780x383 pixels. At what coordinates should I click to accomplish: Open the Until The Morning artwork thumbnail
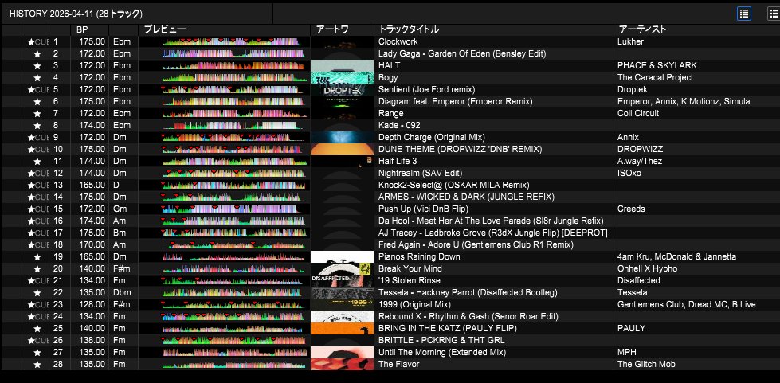343,352
